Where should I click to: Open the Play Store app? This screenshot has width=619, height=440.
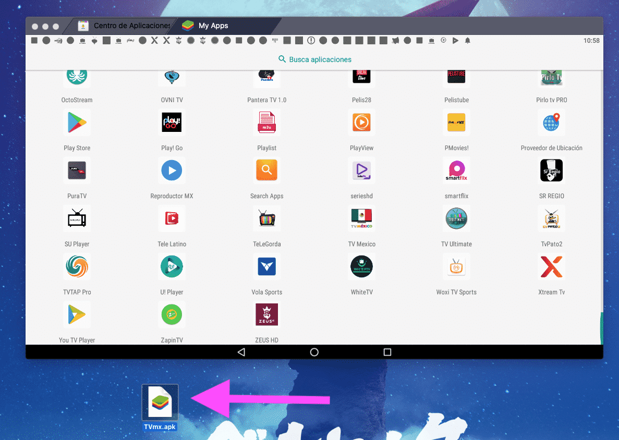[77, 123]
